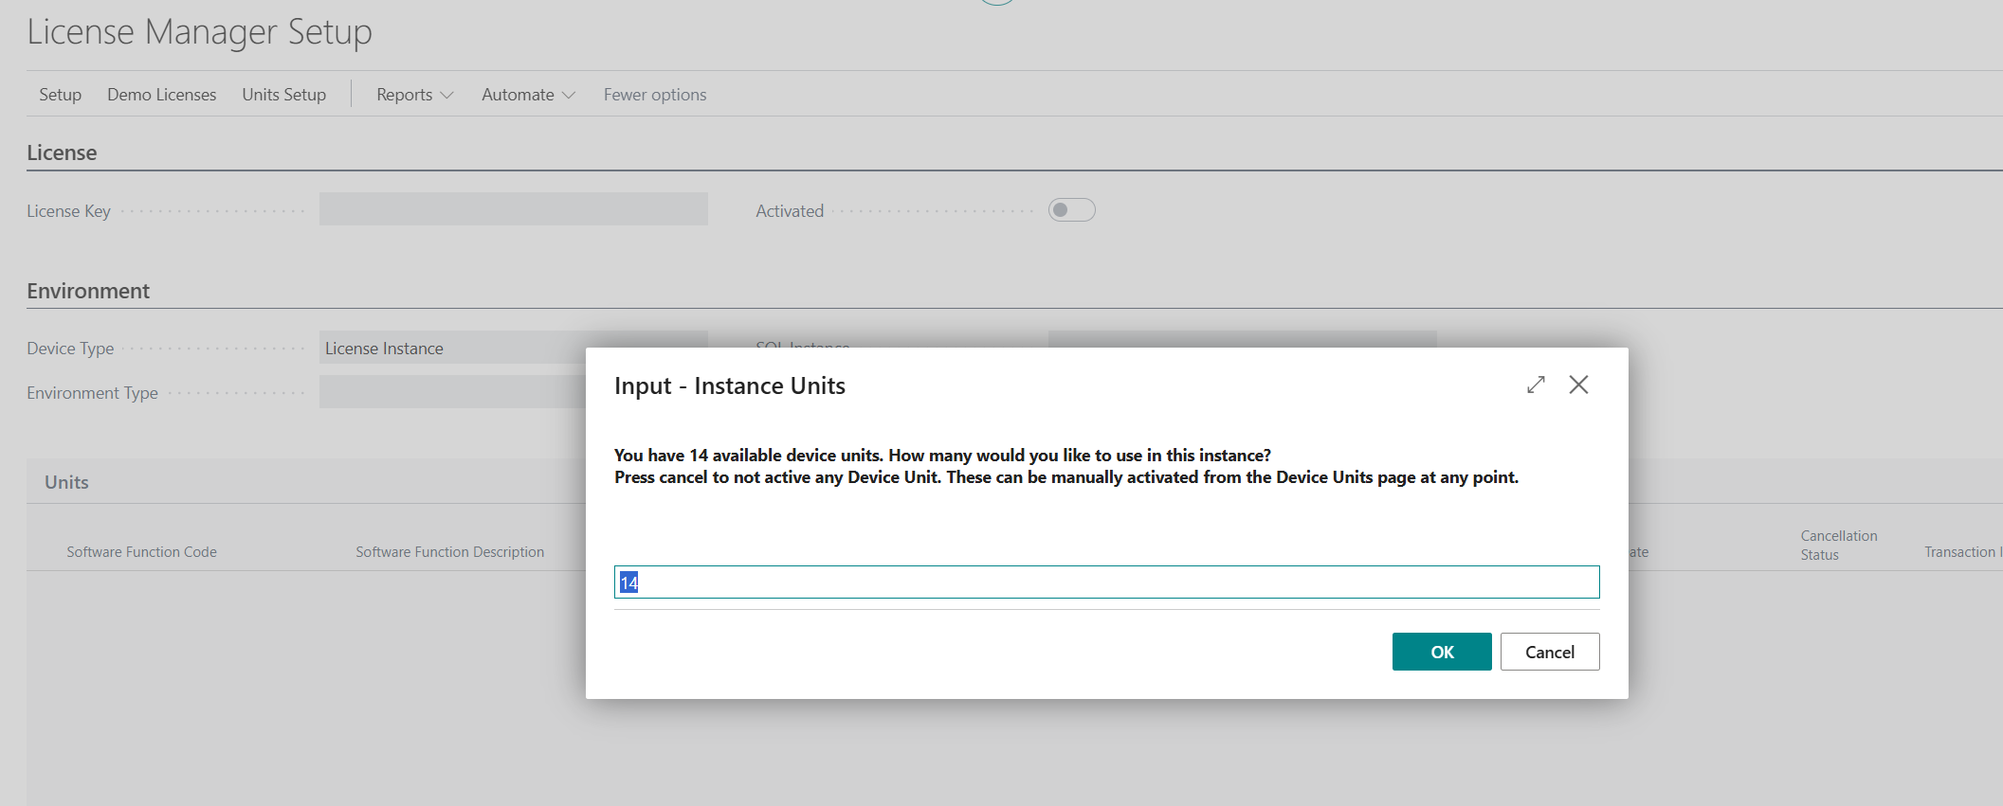Collapse the Environment section heading

click(x=88, y=291)
